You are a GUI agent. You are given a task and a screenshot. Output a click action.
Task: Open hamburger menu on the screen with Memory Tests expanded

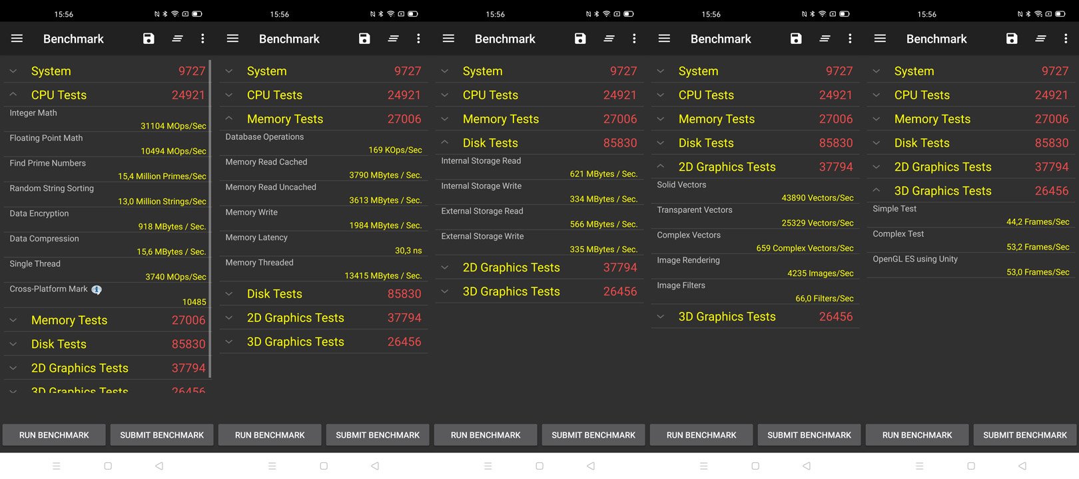click(232, 39)
